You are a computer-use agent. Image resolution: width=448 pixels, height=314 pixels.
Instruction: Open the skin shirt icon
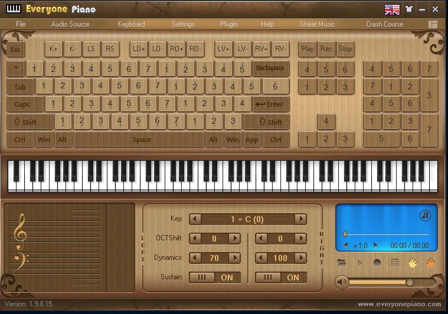click(409, 9)
